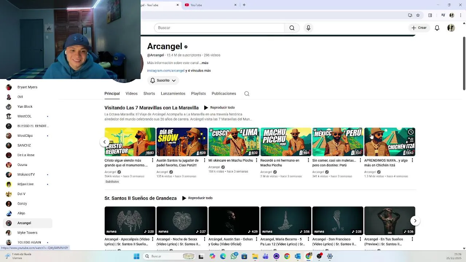Add Chichén Itzá video to queue

pyautogui.click(x=411, y=139)
